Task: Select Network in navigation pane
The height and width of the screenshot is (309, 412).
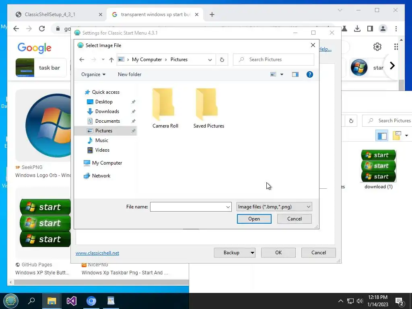Action: [x=101, y=176]
